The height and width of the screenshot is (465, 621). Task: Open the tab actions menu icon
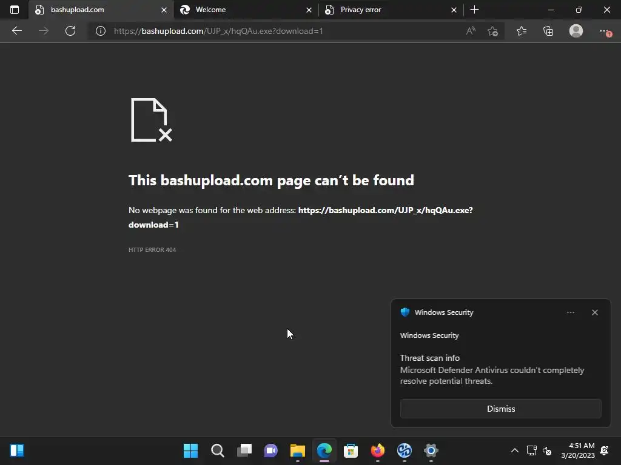point(15,10)
